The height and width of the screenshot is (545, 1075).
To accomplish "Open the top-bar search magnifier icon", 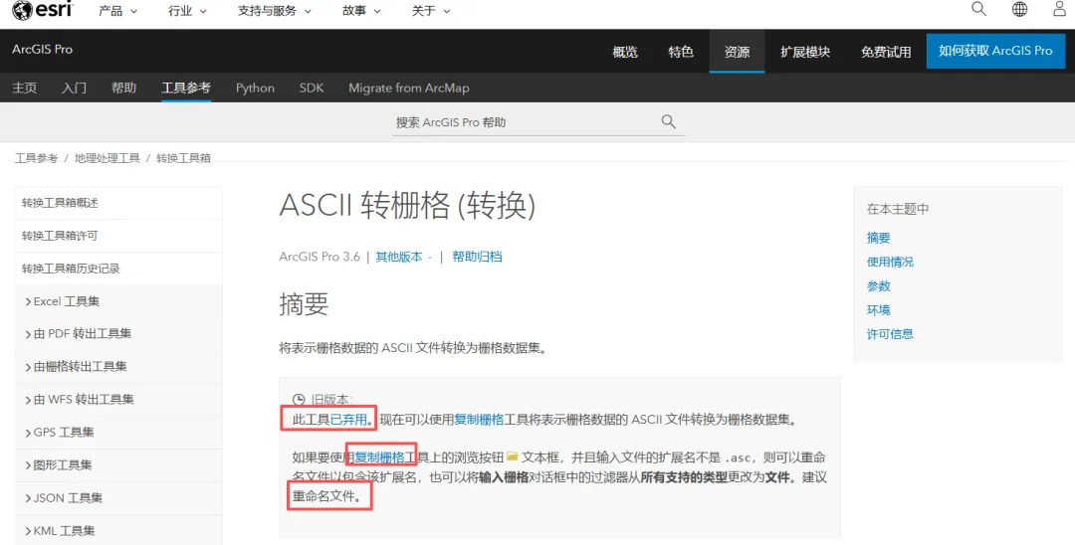I will 979,9.
